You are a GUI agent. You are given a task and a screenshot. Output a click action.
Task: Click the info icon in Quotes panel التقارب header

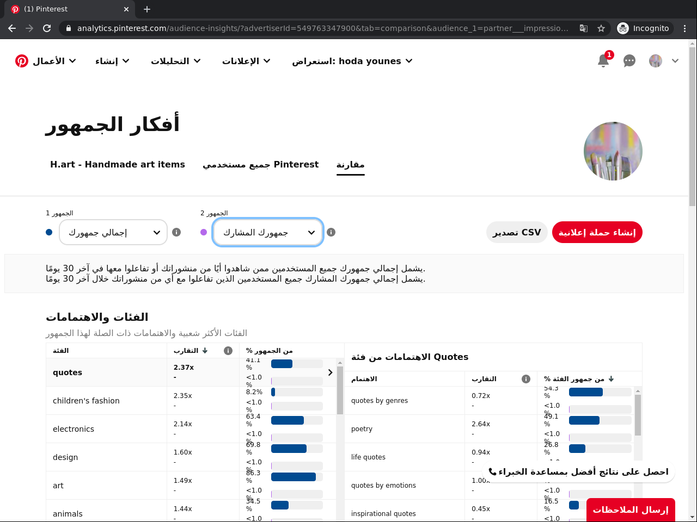tap(526, 379)
